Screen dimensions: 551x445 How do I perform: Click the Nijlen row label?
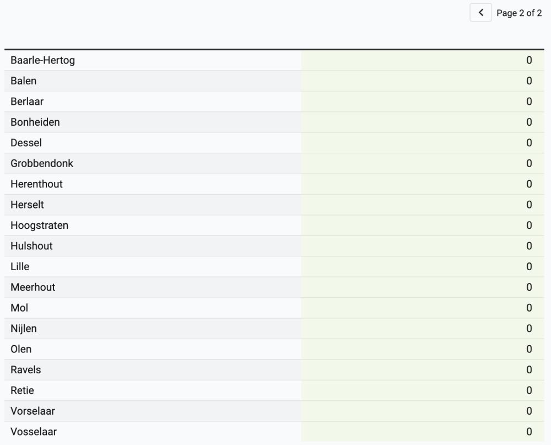click(24, 329)
